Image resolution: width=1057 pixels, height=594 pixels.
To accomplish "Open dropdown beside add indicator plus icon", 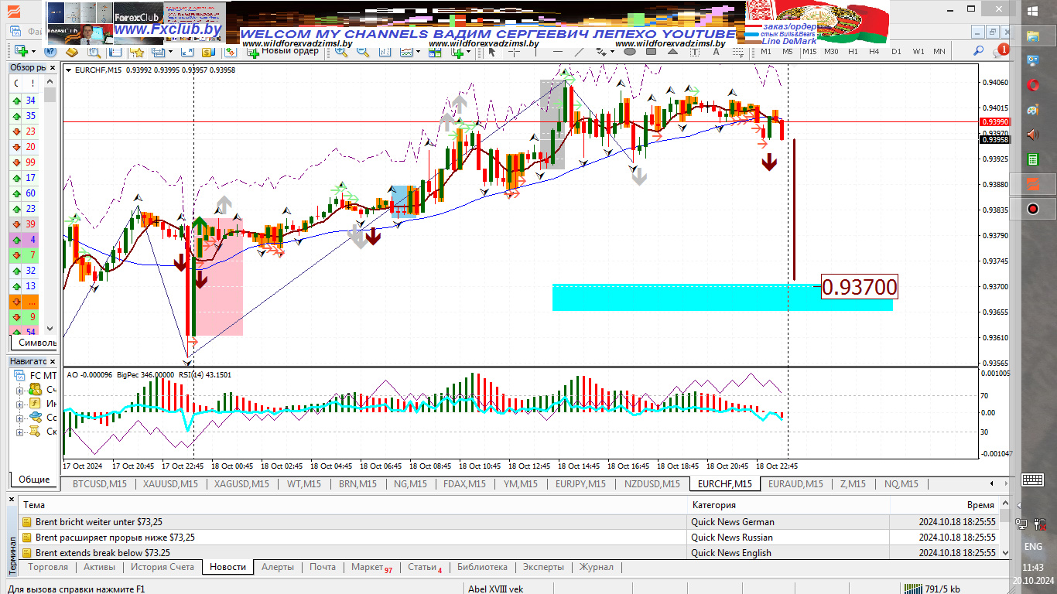I will pos(469,52).
